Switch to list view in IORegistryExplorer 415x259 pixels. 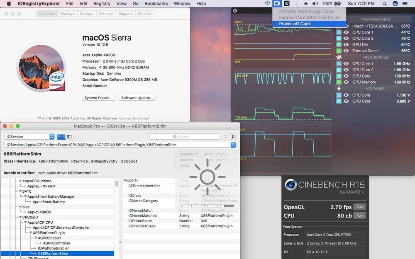pyautogui.click(x=61, y=137)
